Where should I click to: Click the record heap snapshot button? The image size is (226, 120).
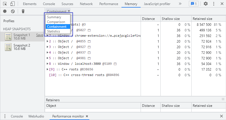pyautogui.click(x=5, y=11)
